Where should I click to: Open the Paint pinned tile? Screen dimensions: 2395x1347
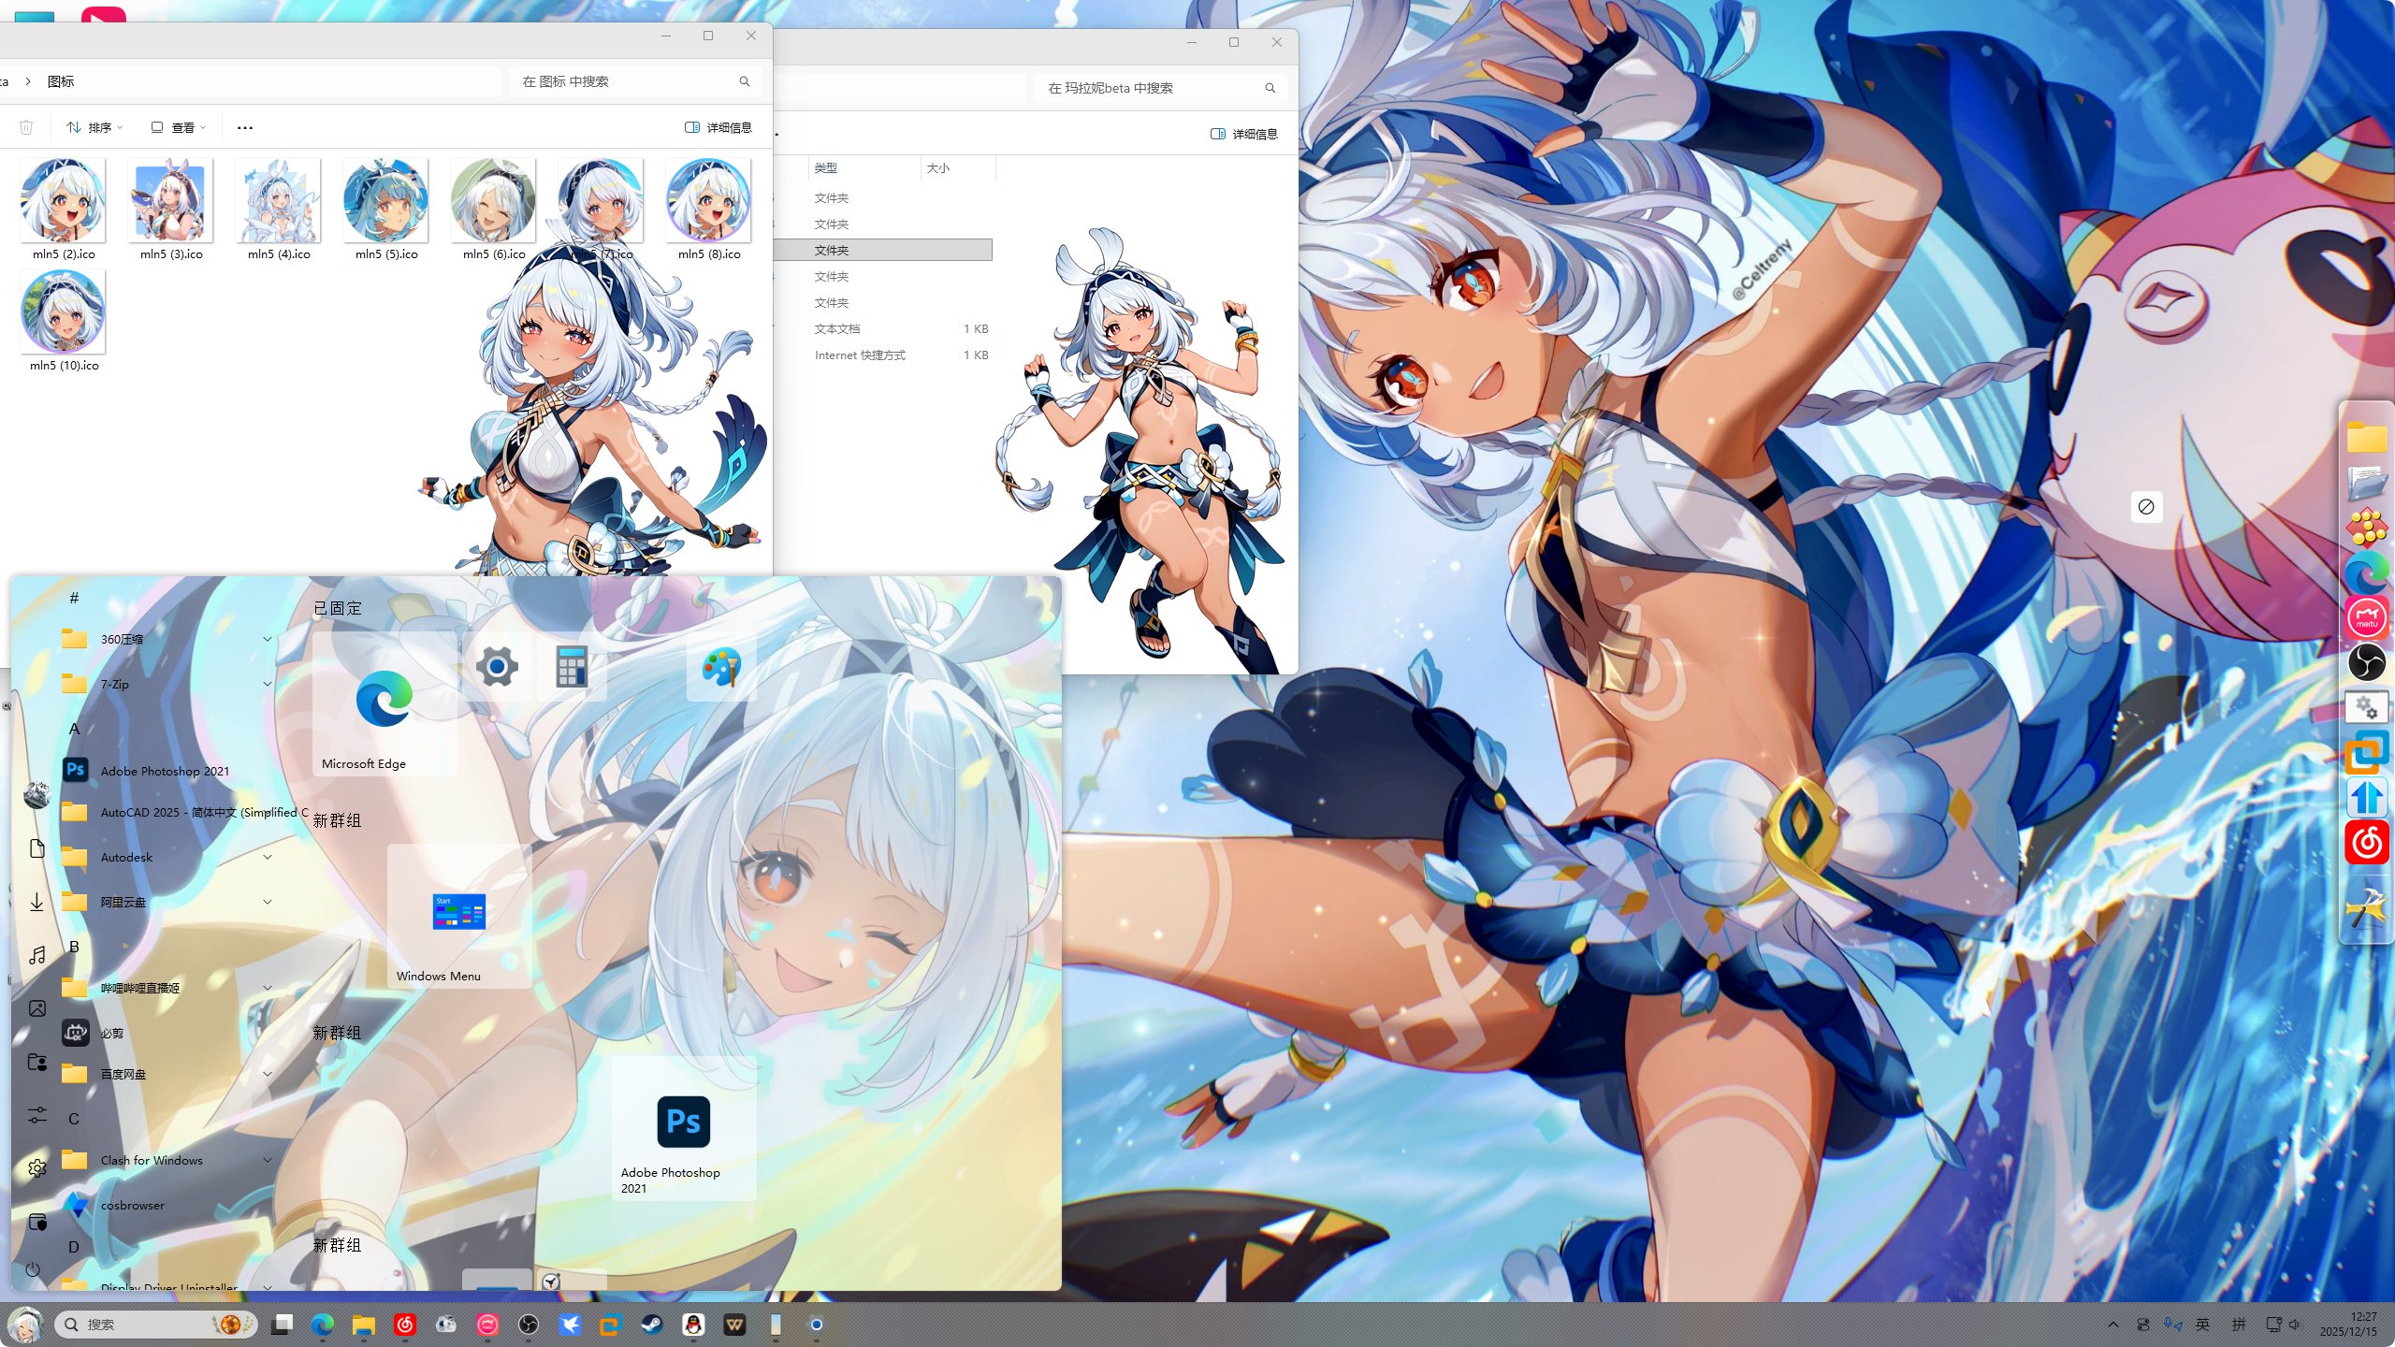tap(720, 667)
